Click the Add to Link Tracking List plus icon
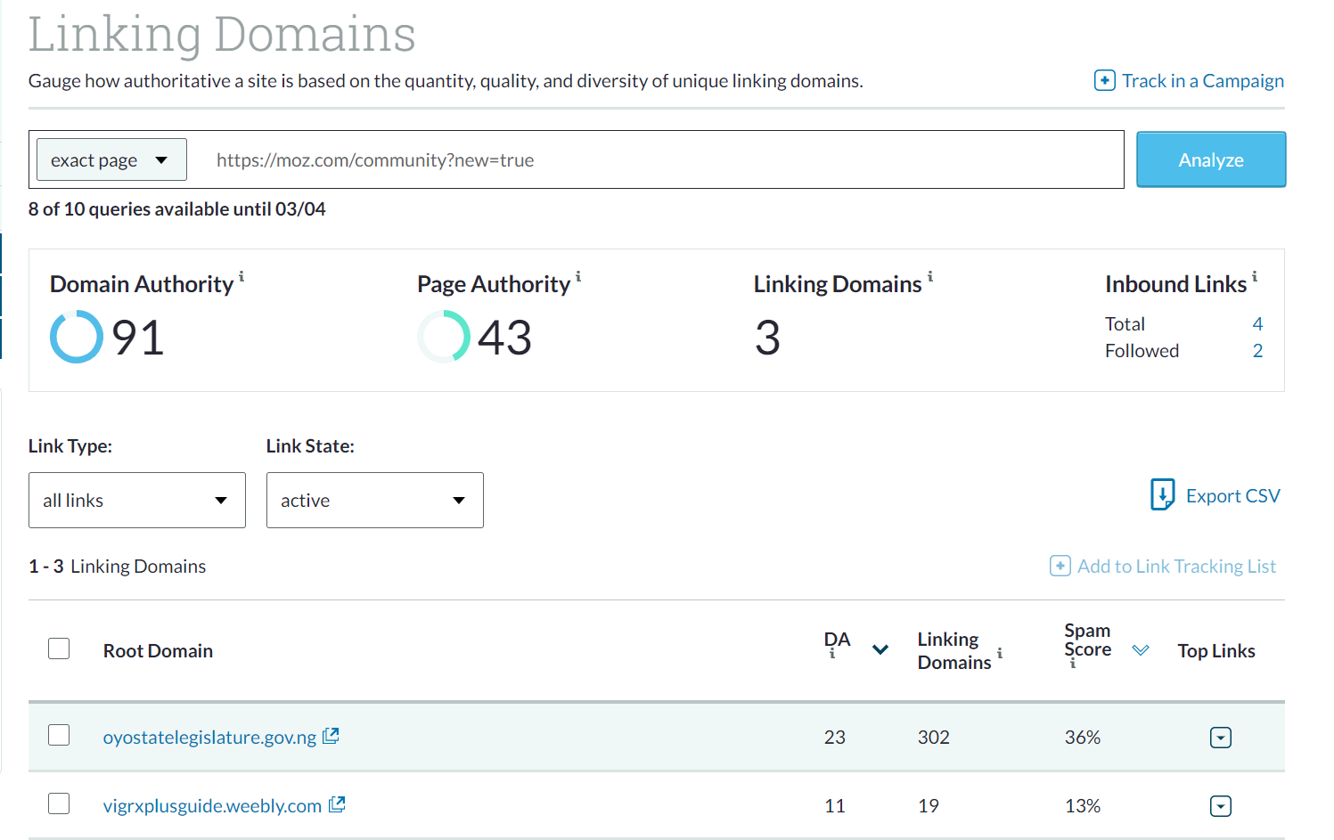Viewport: 1334px width, 840px height. 1060,567
